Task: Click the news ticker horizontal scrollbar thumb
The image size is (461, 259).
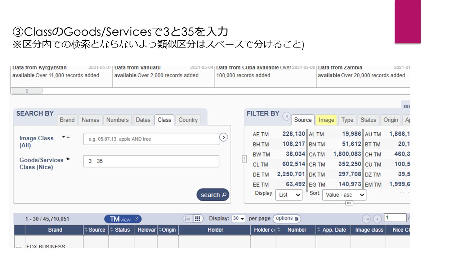Action: [27, 91]
